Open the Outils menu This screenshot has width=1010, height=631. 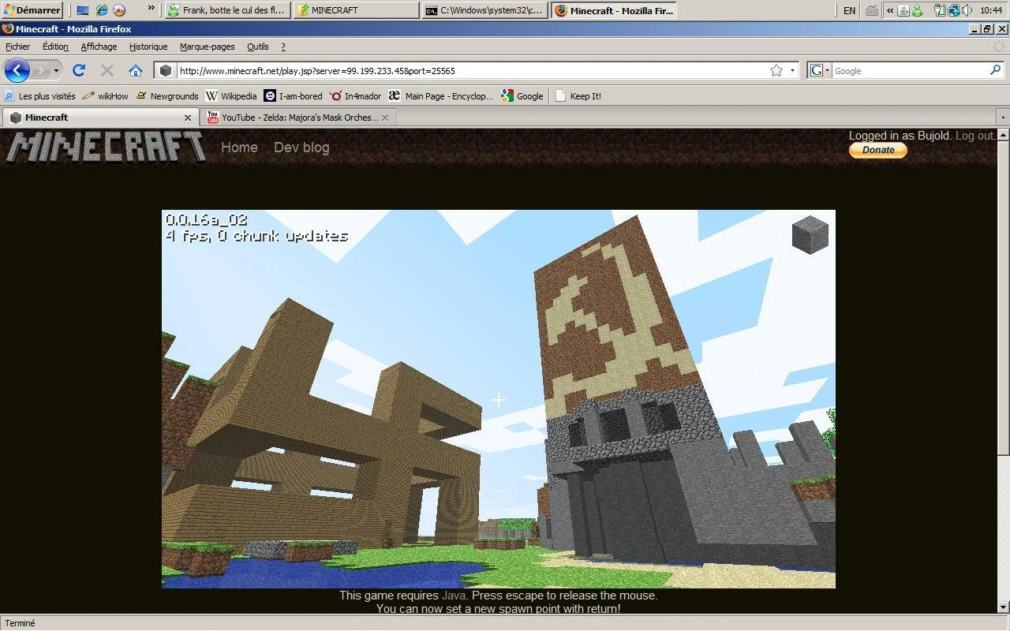click(258, 47)
